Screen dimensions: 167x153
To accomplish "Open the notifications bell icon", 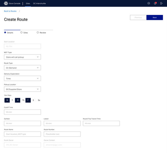I will (x=155, y=3).
